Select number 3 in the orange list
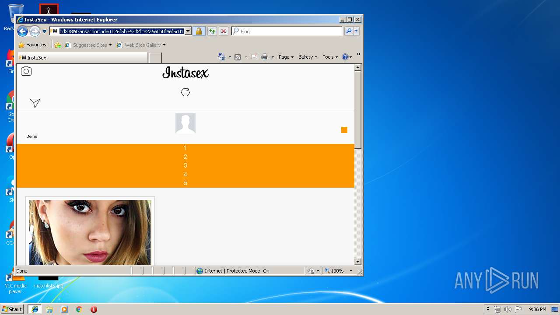The height and width of the screenshot is (315, 560). pos(185,165)
